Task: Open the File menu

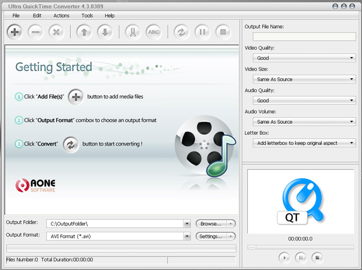Action: (16, 16)
